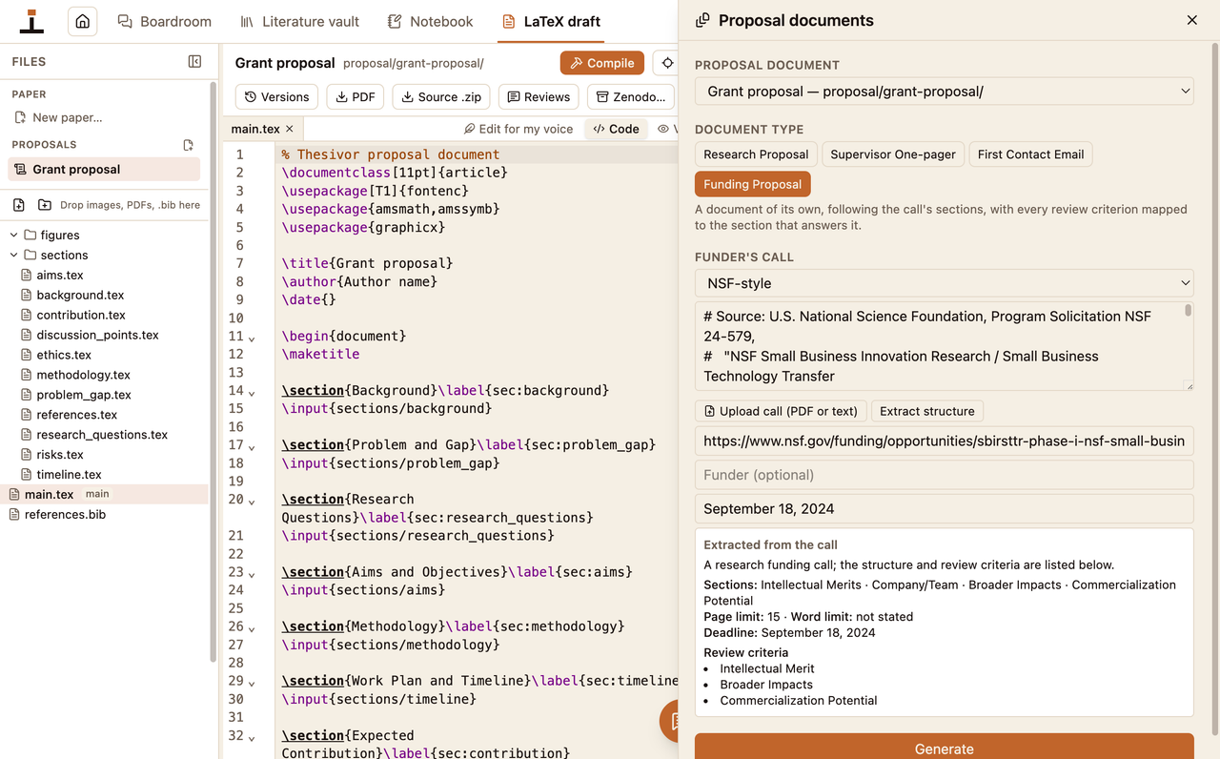Open the Zenodo export option
Viewport: 1220px width, 759px height.
pos(631,96)
